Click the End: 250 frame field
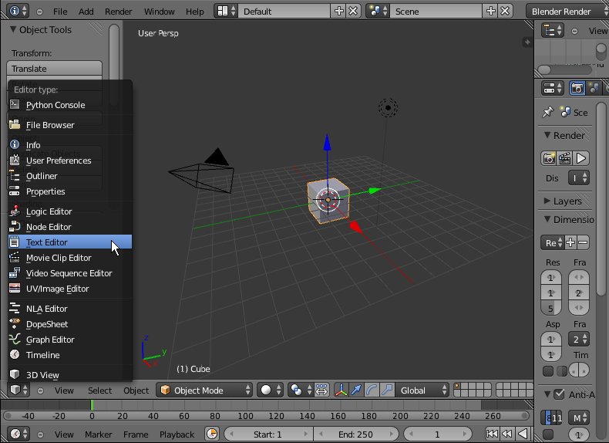The width and height of the screenshot is (609, 443). [x=356, y=434]
